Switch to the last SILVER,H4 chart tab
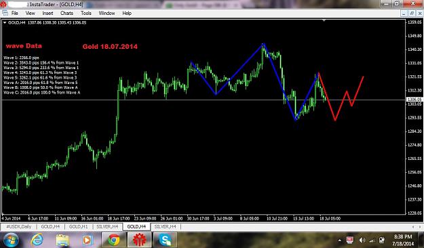The height and width of the screenshot is (248, 424). coord(165,227)
